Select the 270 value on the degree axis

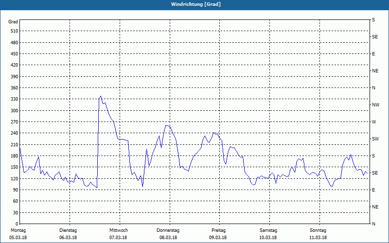tap(15, 122)
